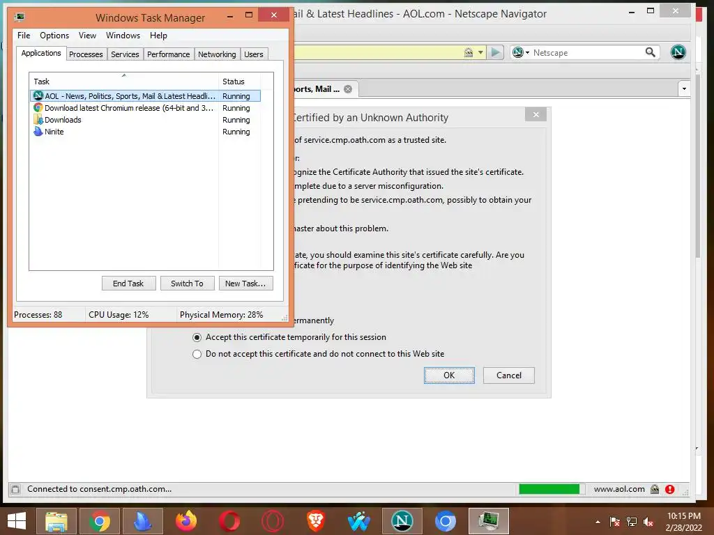This screenshot has height=535, width=714.
Task: Sort the task list by the Task column
Action: pos(124,82)
